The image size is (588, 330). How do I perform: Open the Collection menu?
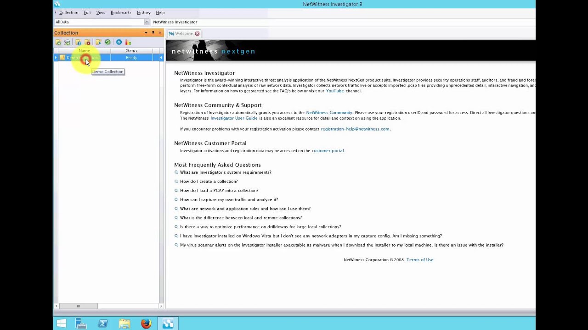point(68,12)
